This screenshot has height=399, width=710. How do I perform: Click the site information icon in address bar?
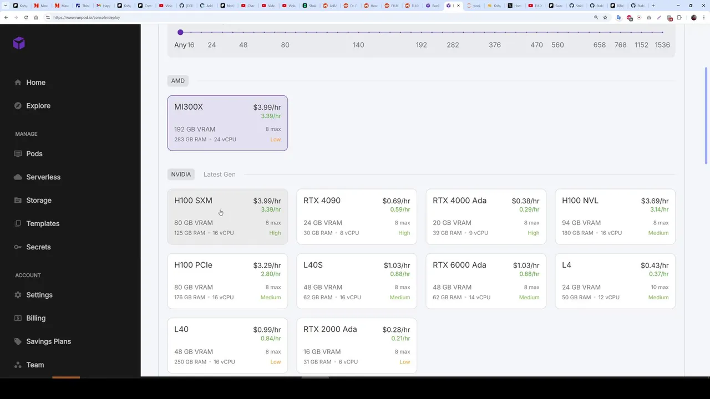tap(48, 17)
